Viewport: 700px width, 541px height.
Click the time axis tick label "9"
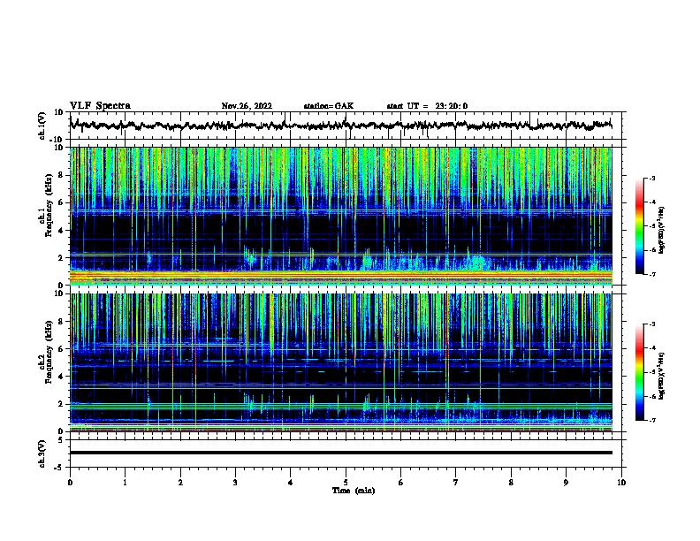(566, 483)
